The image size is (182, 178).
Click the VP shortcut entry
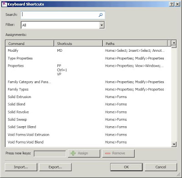click(x=59, y=74)
